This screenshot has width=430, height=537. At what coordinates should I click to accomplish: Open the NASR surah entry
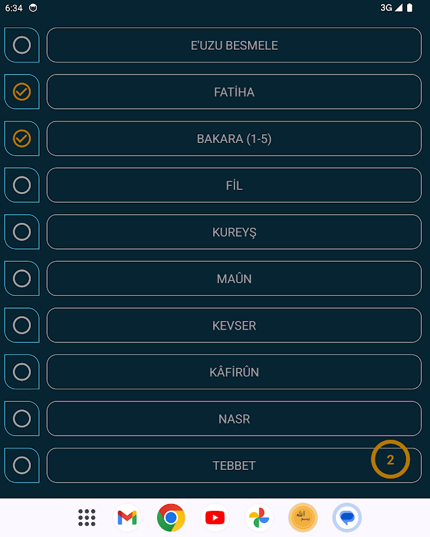pos(234,419)
